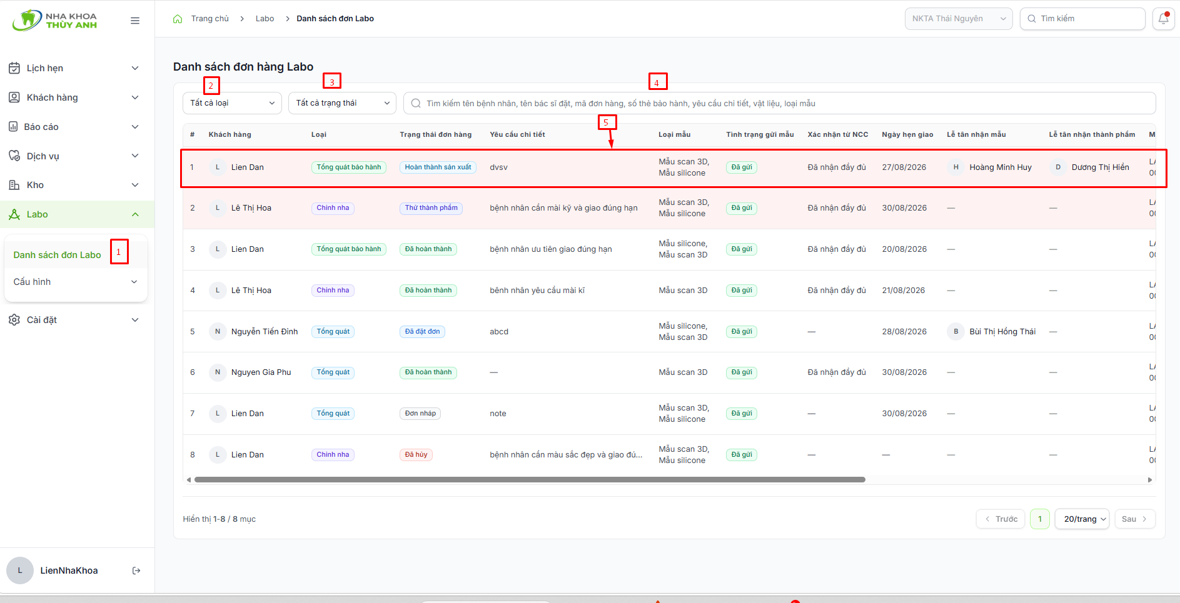
Task: Click the logout icon beside LienNhaKhoa
Action: (136, 571)
